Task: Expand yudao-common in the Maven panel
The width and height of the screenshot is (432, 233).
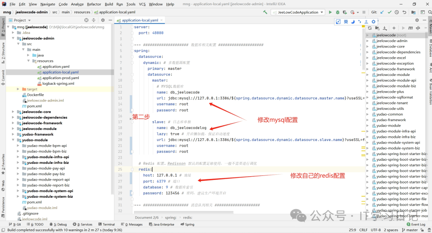Action: 368,114
